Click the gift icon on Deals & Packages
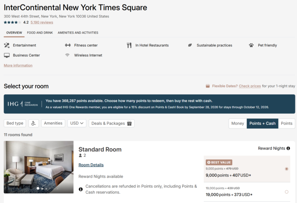This screenshot has width=297, height=203. click(x=129, y=123)
